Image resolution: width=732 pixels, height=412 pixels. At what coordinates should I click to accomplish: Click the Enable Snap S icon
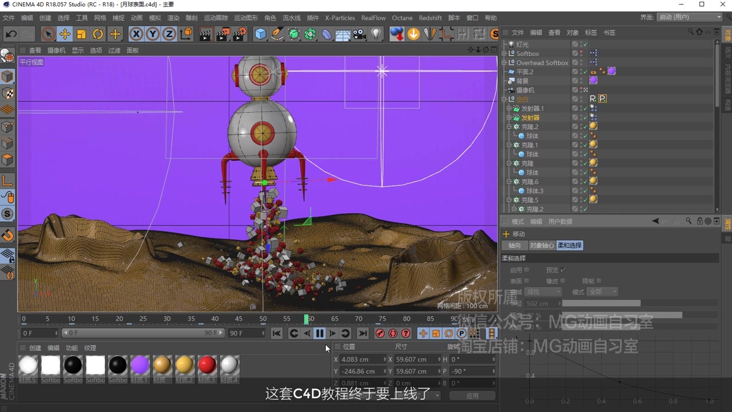7,214
